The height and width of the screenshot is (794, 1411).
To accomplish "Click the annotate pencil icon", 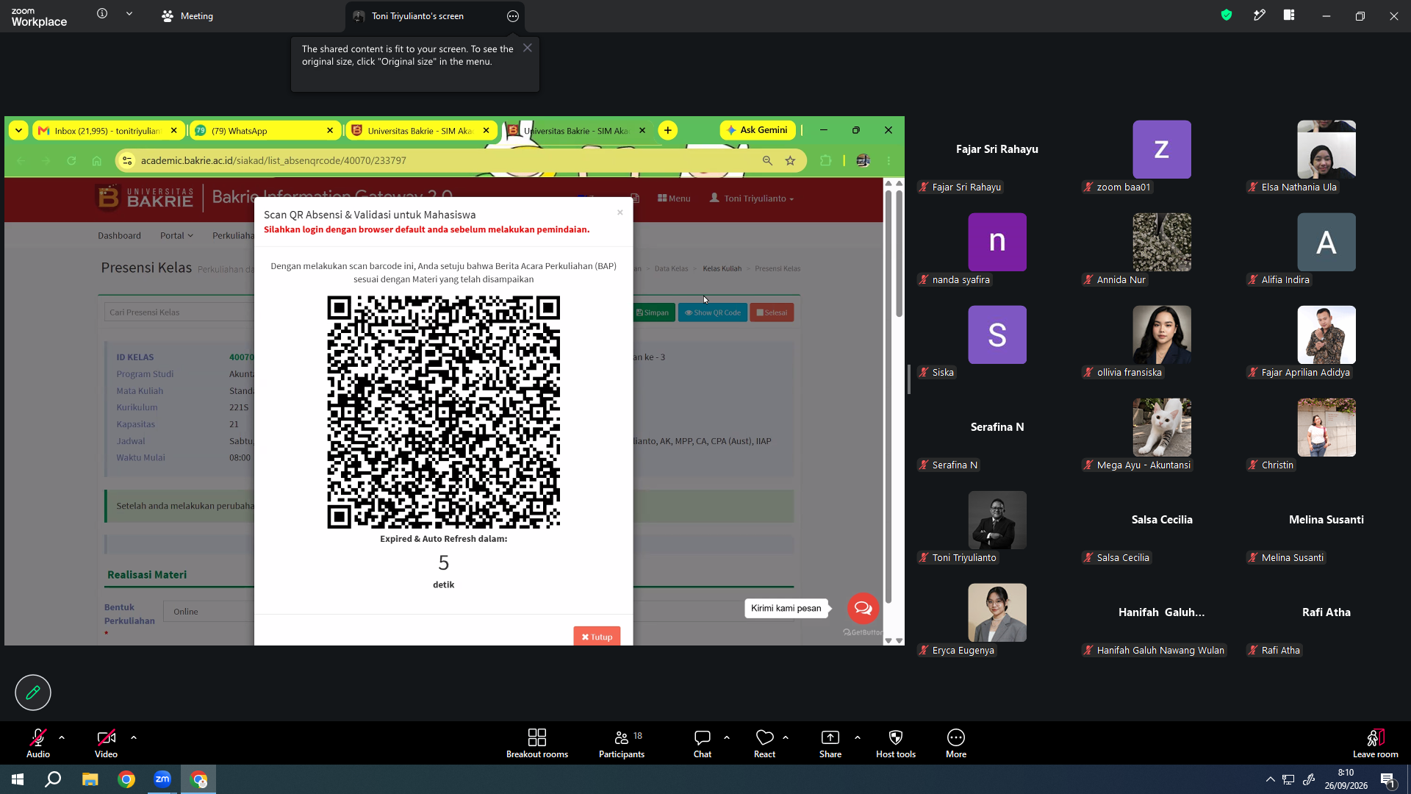I will tap(33, 693).
